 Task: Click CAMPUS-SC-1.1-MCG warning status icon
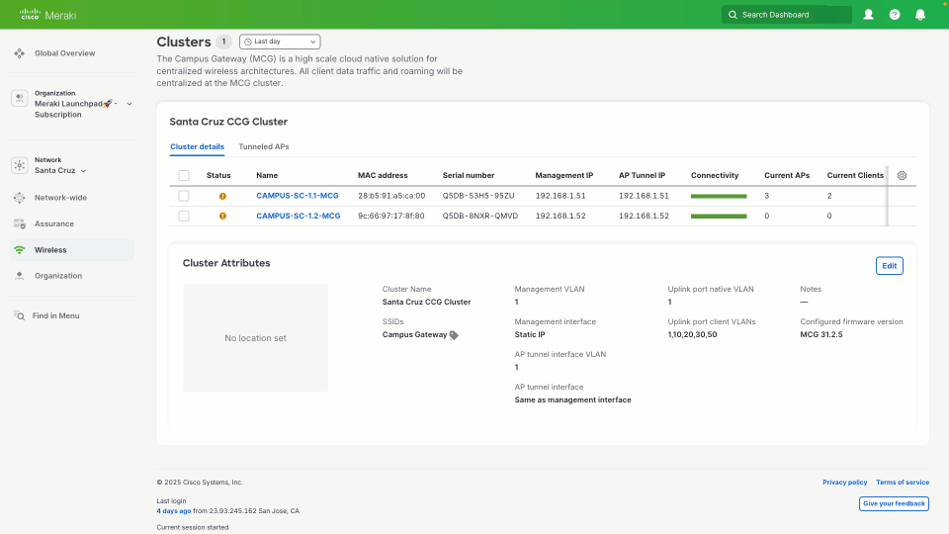222,196
